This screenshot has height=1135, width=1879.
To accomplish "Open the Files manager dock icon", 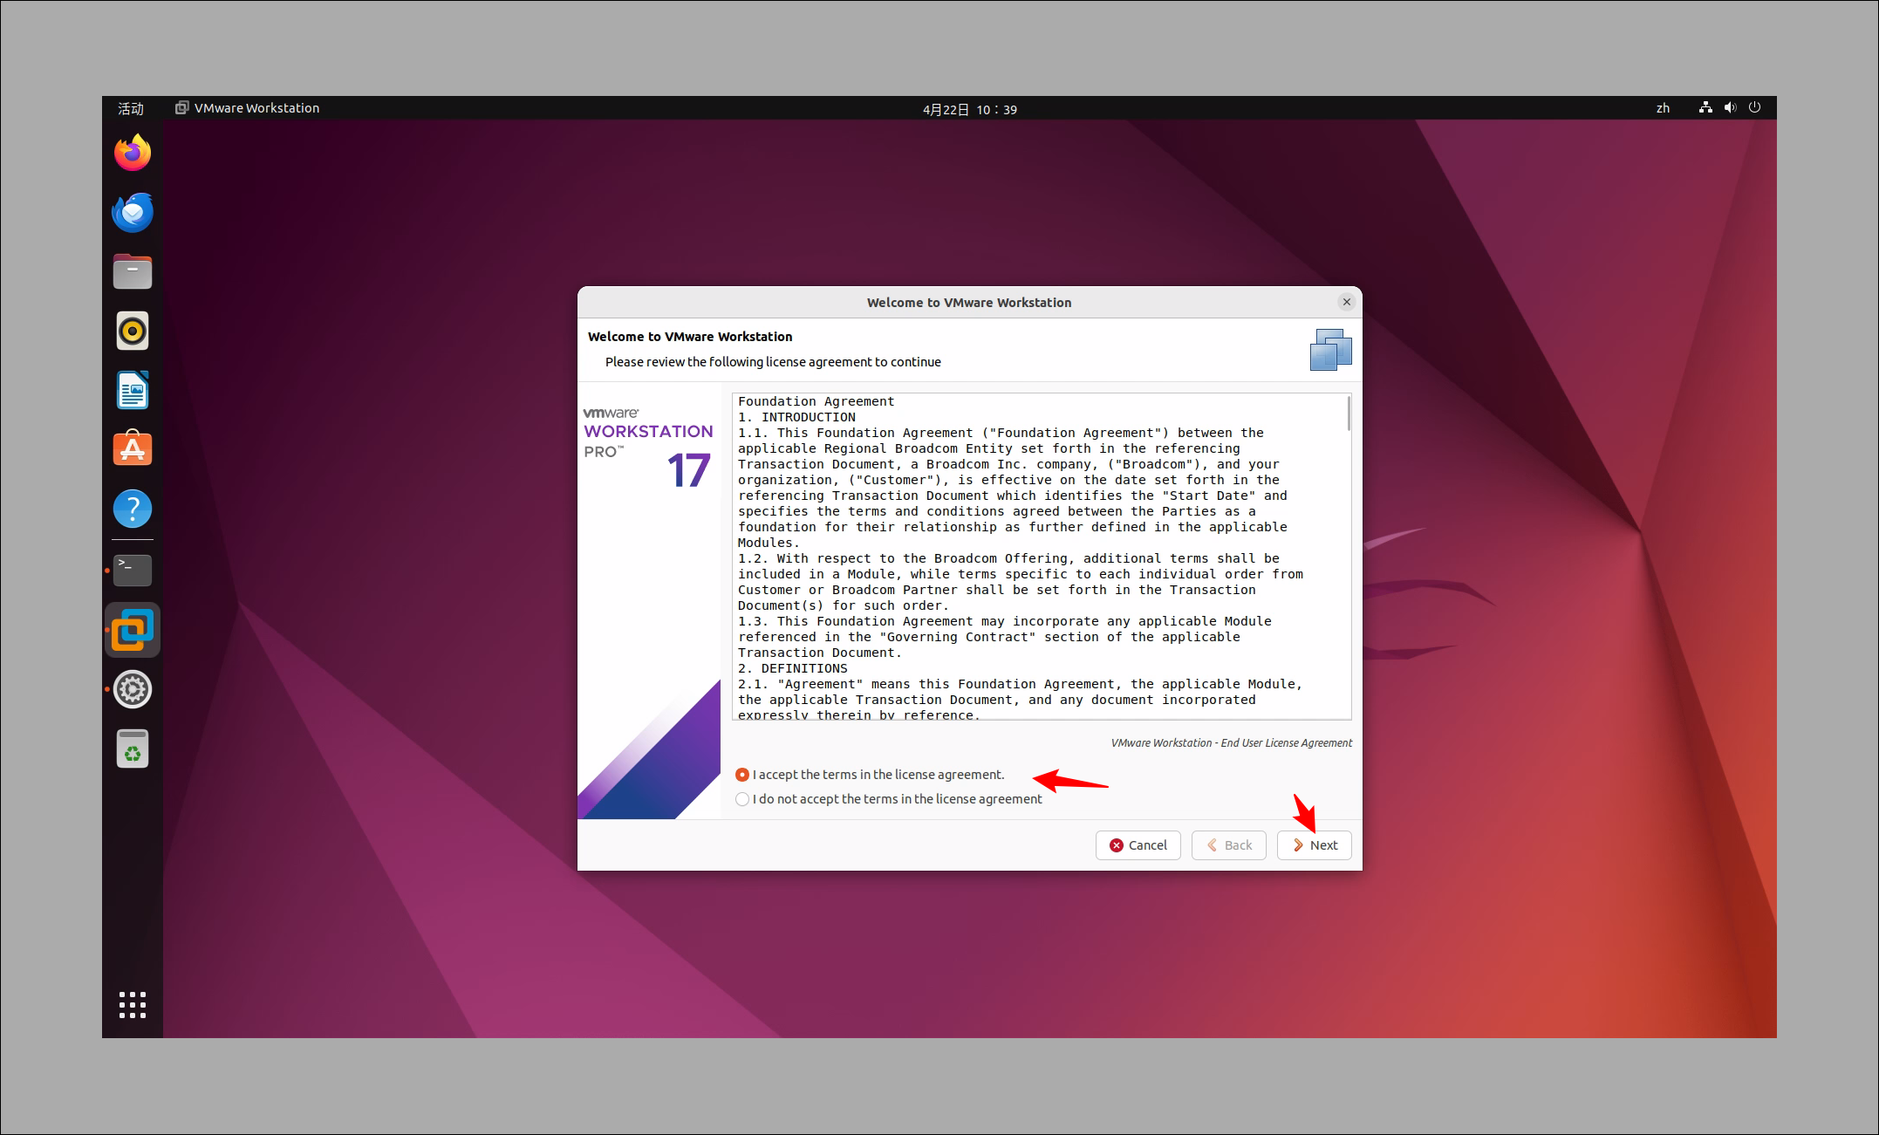I will [133, 271].
